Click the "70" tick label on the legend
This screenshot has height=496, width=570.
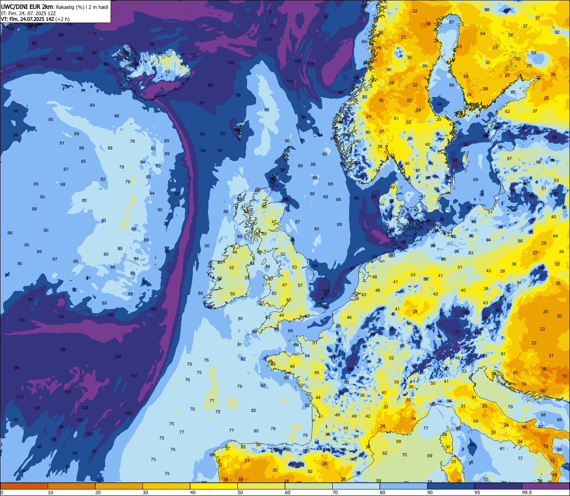pyautogui.click(x=335, y=492)
